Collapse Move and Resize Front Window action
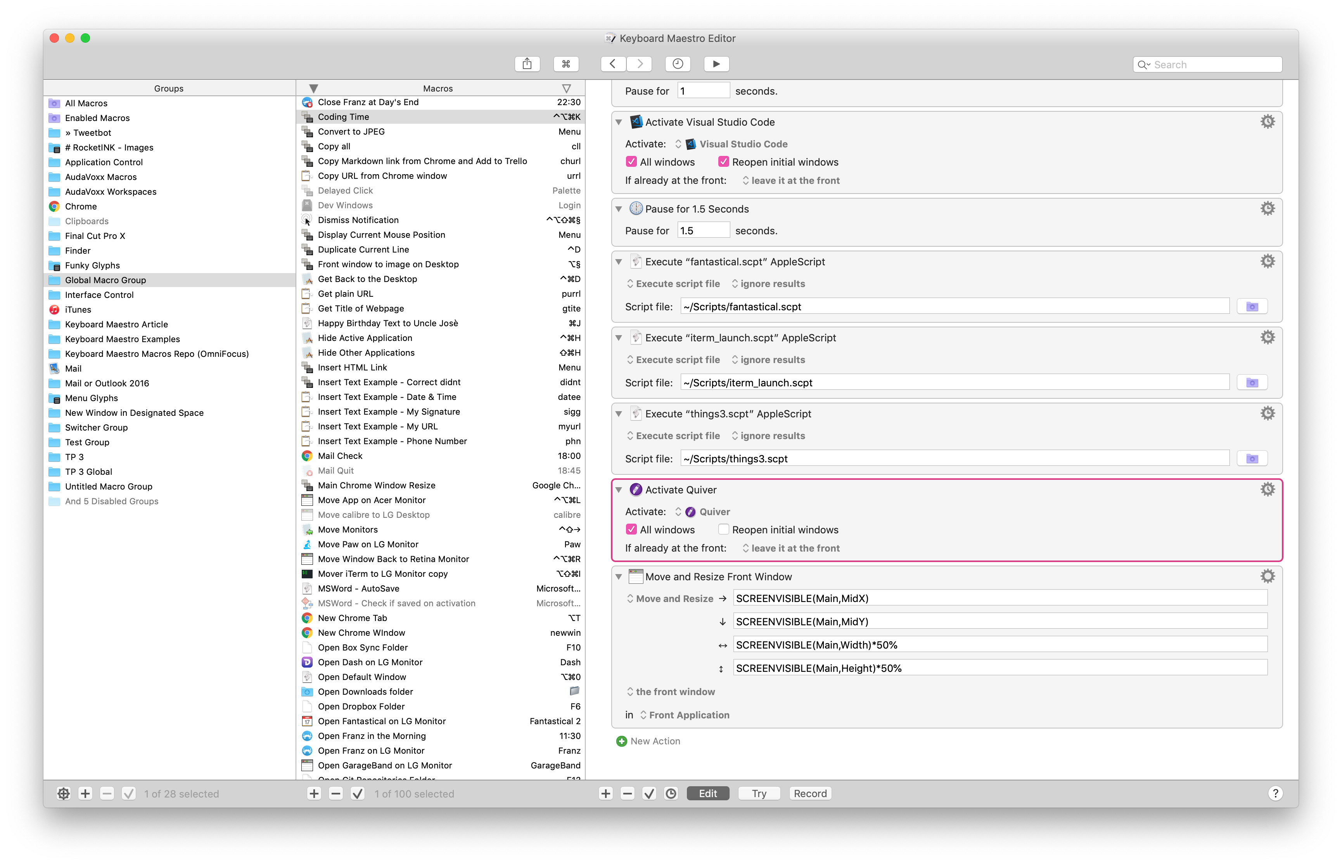1342x865 pixels. [x=619, y=577]
